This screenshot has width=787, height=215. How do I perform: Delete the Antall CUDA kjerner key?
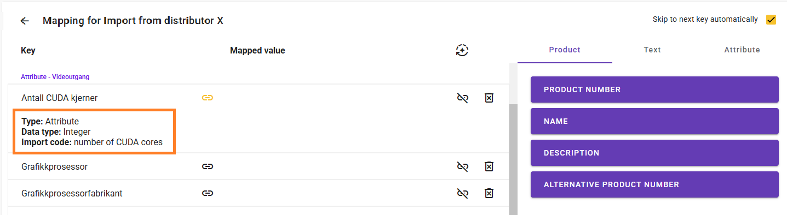[489, 98]
